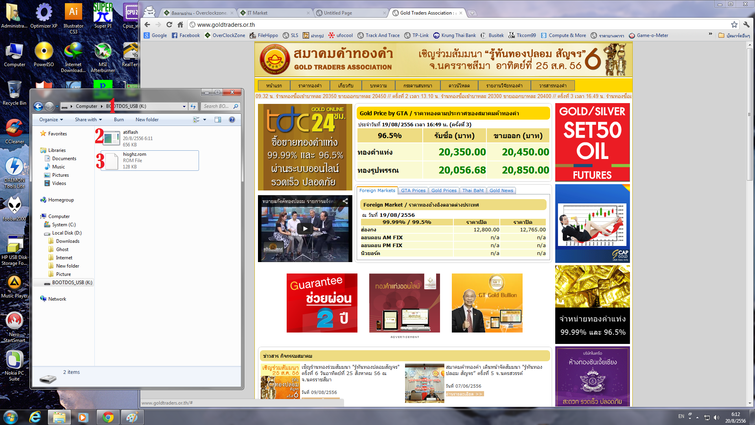The height and width of the screenshot is (425, 755).
Task: Open Windows Media Player taskbar icon
Action: [x=83, y=417]
